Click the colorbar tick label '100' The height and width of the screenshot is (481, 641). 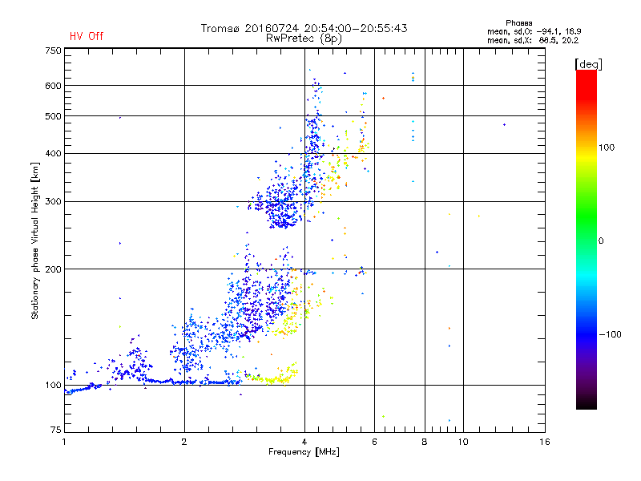[x=607, y=148]
